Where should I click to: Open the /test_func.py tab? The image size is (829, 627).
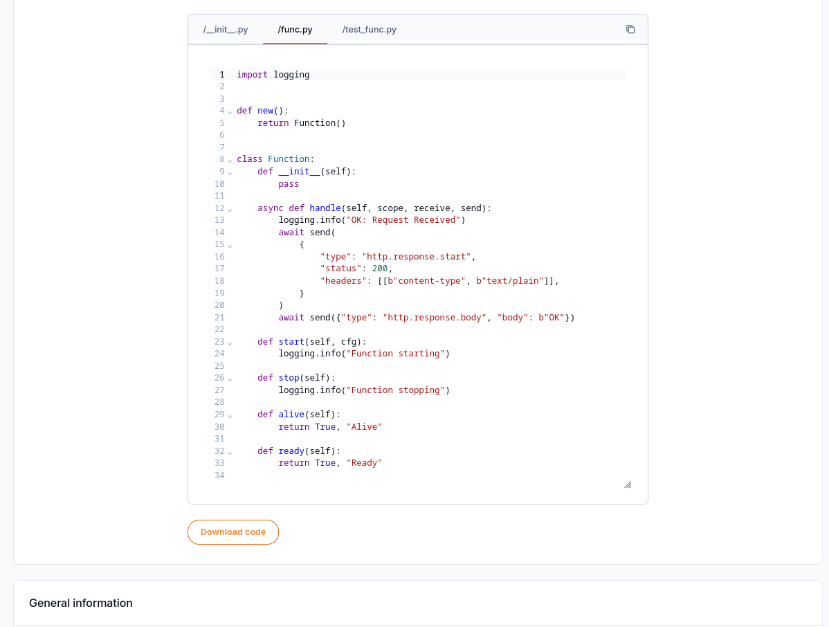pyautogui.click(x=369, y=30)
